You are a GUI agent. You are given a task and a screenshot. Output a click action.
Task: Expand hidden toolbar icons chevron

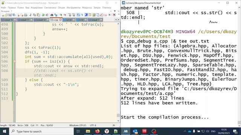(119, 14)
